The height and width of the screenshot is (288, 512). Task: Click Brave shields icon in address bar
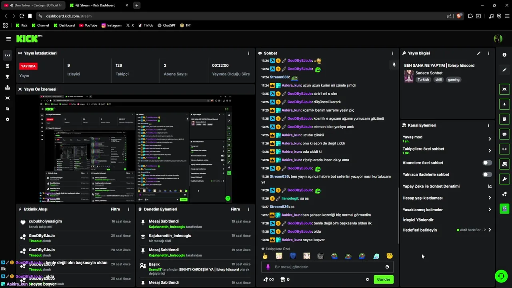[460, 16]
